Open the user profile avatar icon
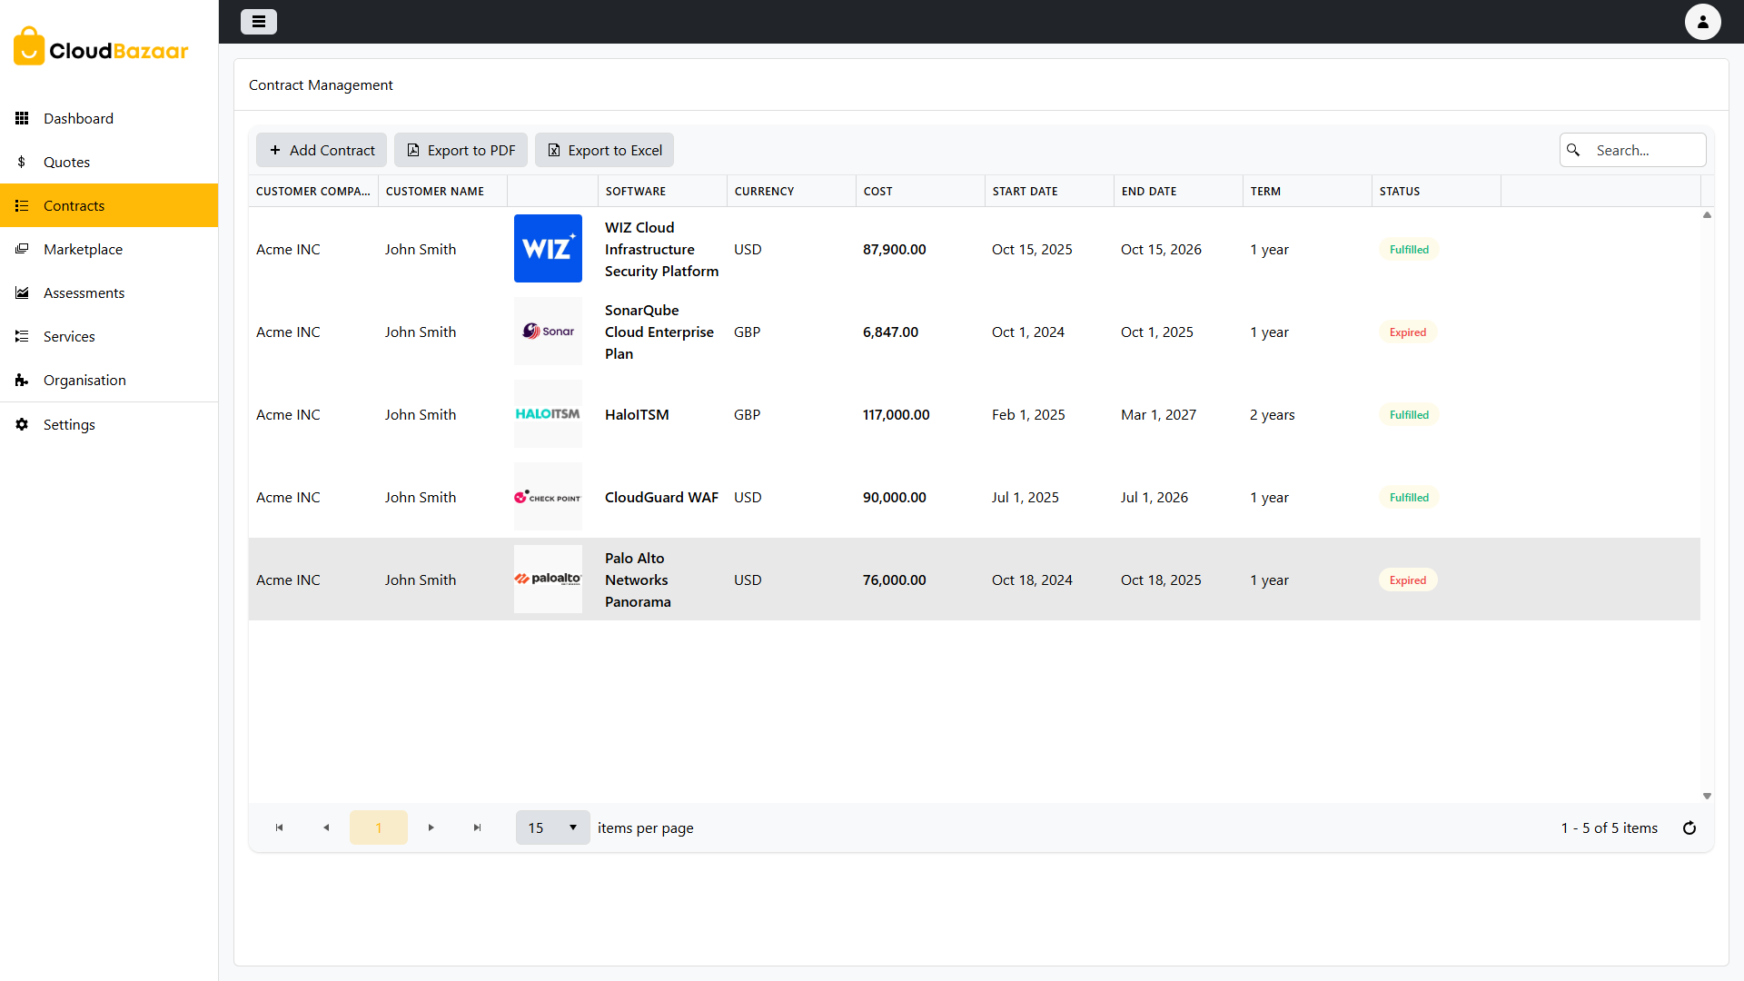 (1702, 22)
